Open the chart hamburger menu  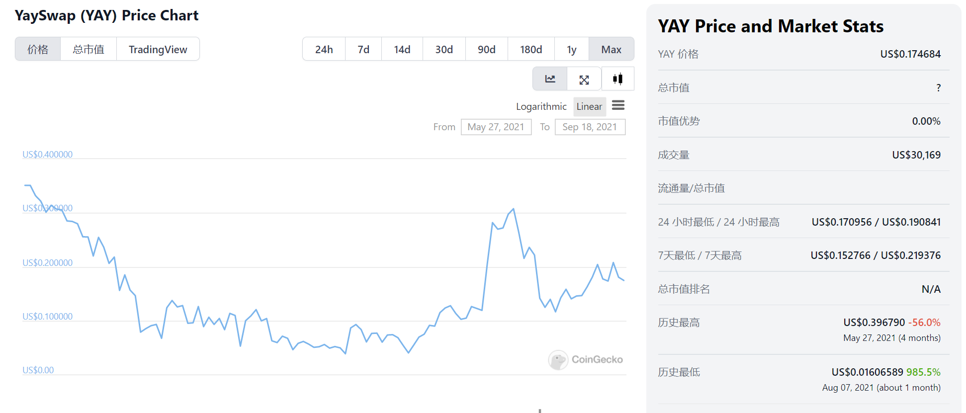pyautogui.click(x=618, y=105)
